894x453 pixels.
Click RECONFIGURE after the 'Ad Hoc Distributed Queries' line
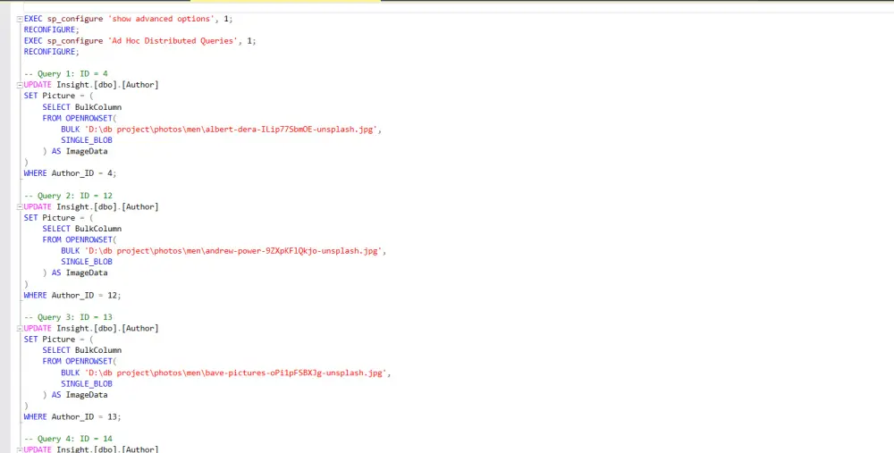pos(51,51)
